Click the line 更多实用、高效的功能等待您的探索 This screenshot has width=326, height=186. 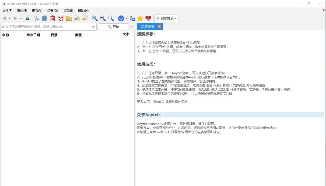pos(163,102)
